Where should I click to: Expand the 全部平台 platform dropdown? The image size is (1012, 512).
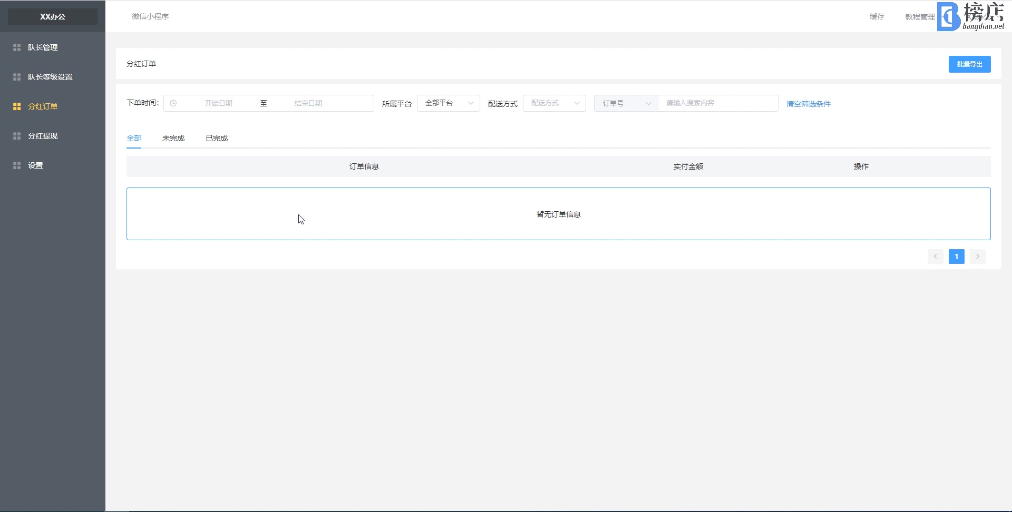(449, 103)
